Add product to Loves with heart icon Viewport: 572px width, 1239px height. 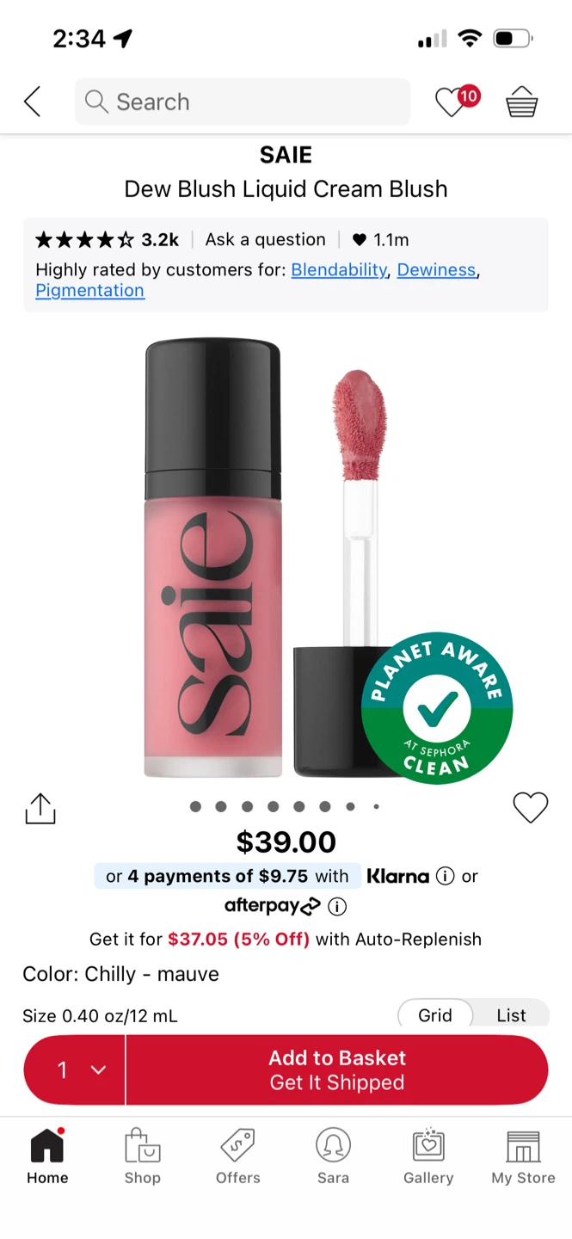coord(530,807)
